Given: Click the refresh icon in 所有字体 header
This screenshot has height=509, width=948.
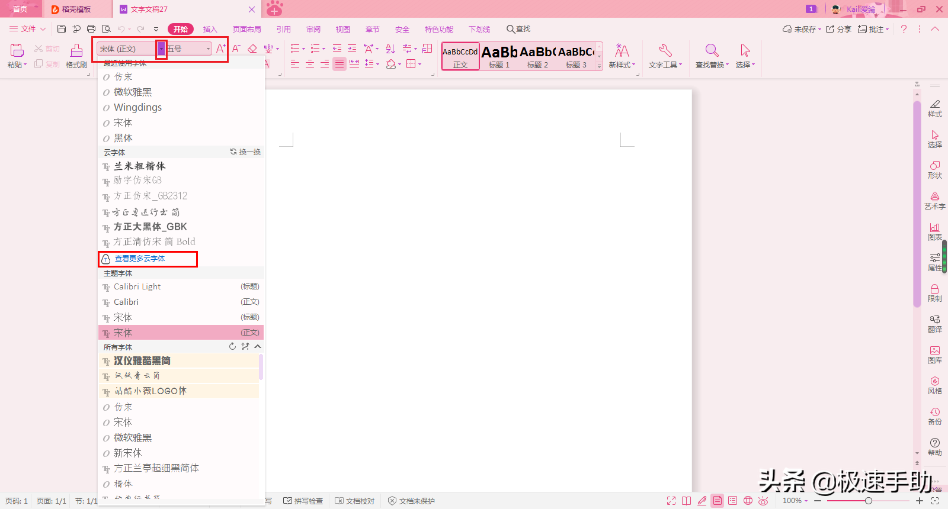Looking at the screenshot, I should [232, 347].
